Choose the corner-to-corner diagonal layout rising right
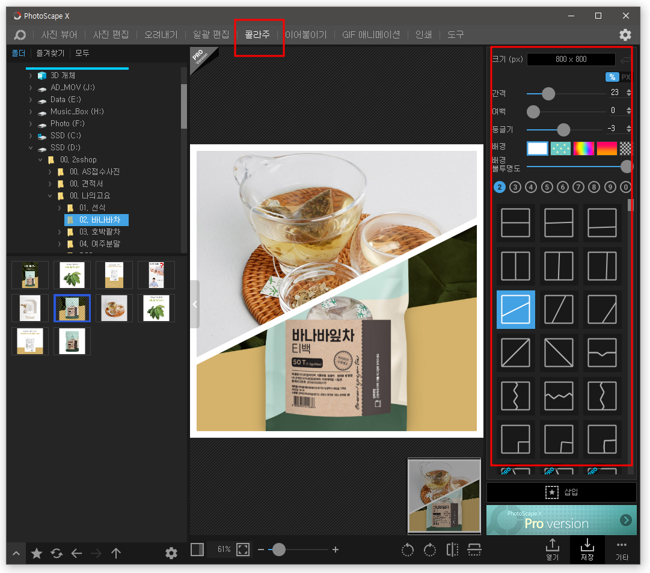 pos(516,352)
